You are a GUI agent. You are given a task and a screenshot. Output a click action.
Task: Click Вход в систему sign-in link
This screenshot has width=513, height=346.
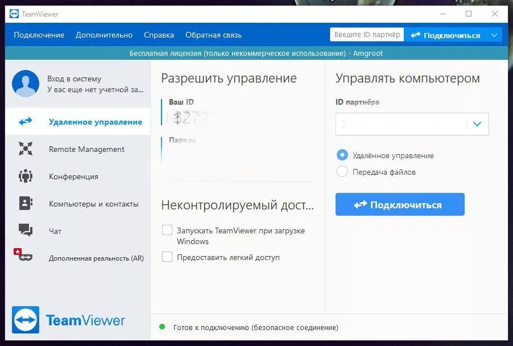[x=75, y=79]
